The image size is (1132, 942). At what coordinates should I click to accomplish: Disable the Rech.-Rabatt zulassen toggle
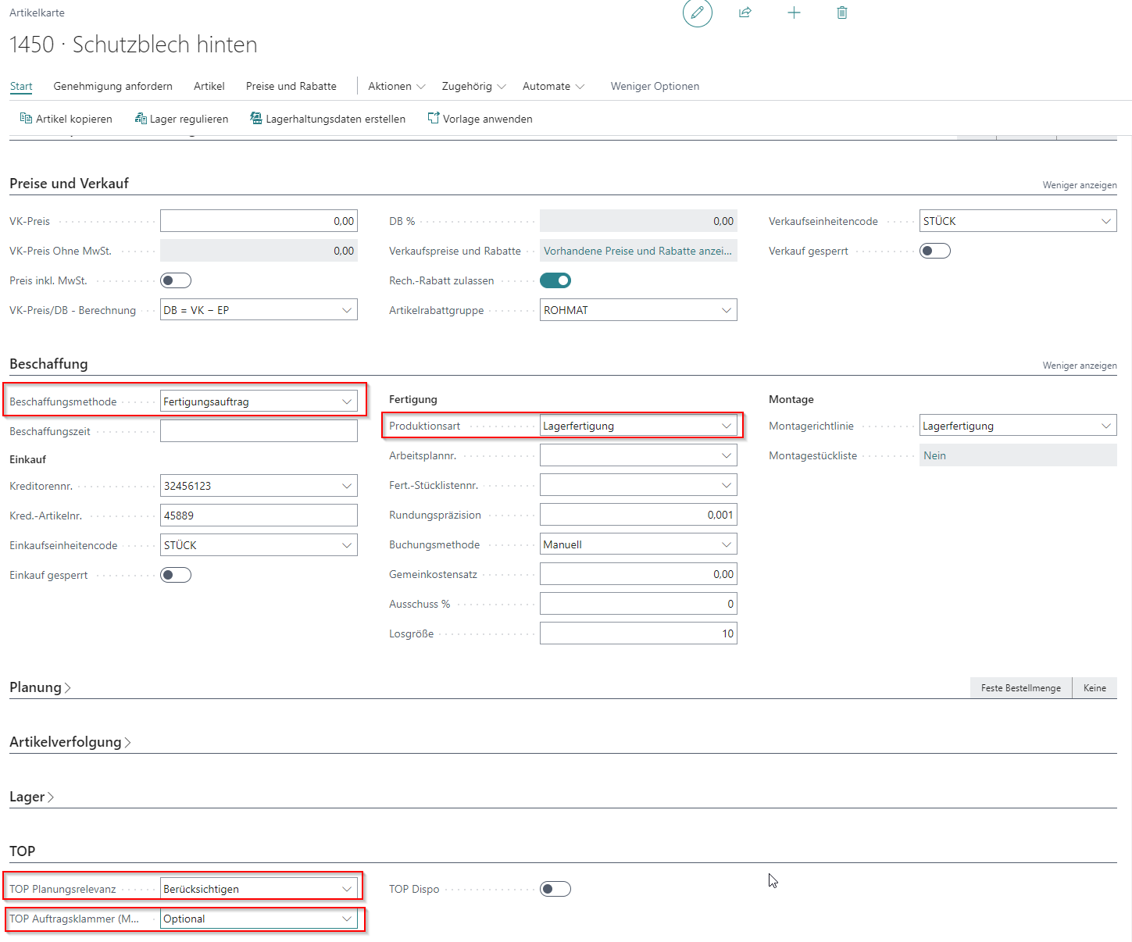coord(555,280)
